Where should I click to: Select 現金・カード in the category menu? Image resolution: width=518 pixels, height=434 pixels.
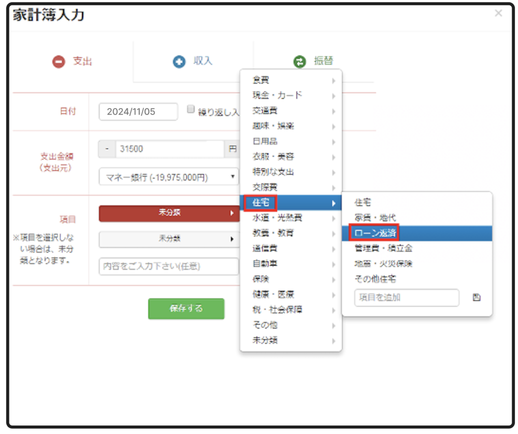(x=291, y=95)
